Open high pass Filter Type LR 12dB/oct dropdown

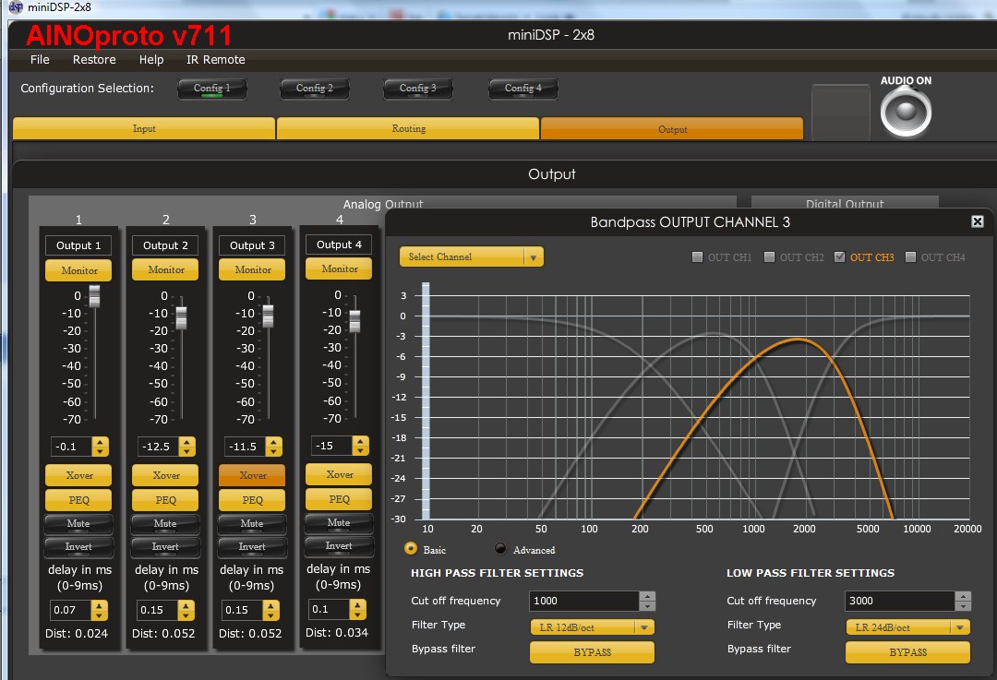point(592,627)
